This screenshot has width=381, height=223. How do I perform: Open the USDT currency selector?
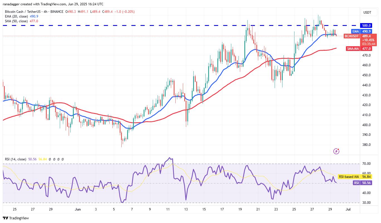pyautogui.click(x=367, y=12)
